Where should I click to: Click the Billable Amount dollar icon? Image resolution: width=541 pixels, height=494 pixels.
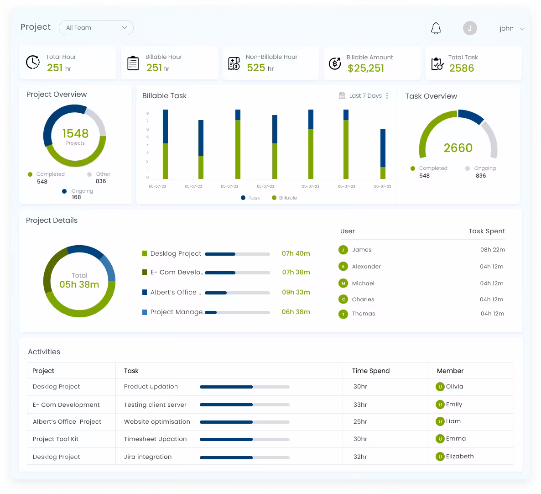tap(335, 63)
